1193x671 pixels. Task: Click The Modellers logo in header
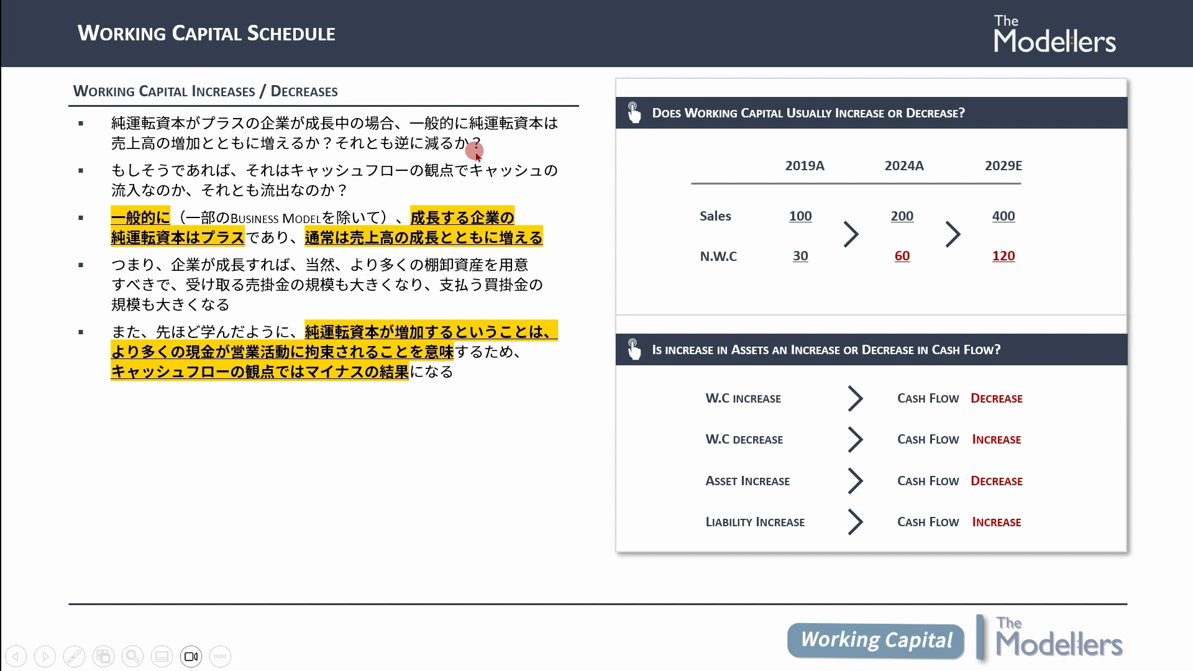click(1054, 34)
